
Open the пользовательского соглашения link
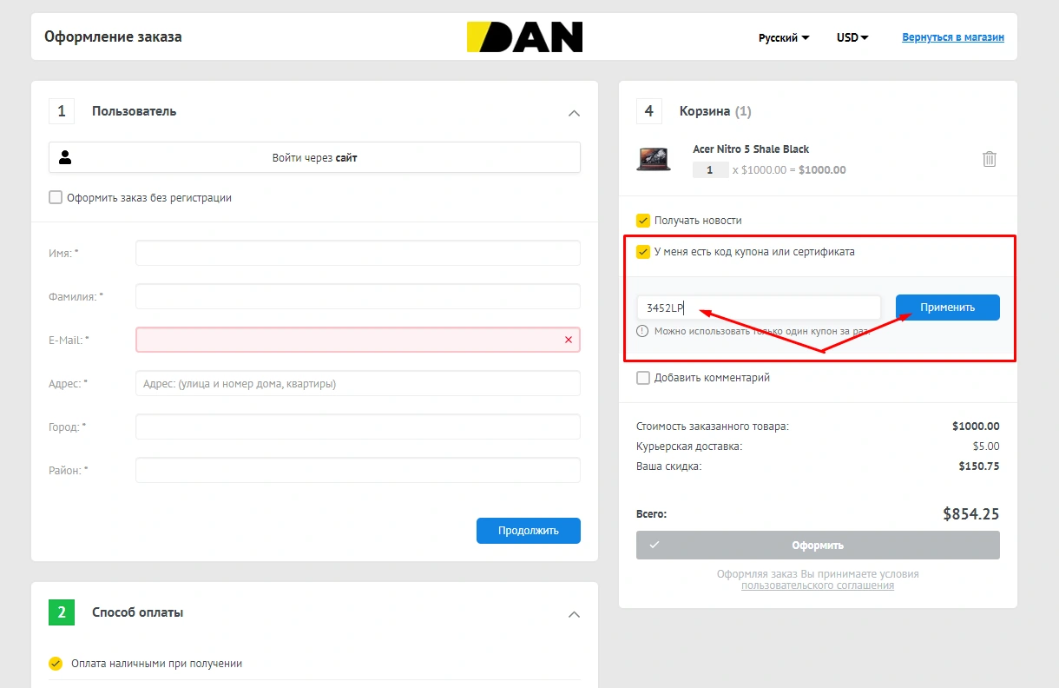[817, 585]
